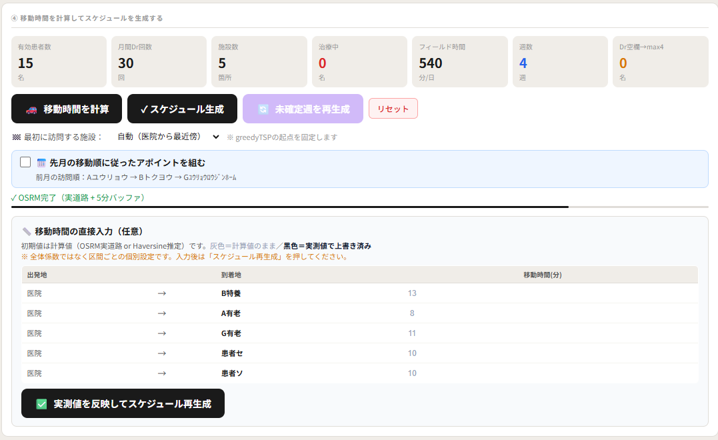Click the arrow icon in the B特養 row

pyautogui.click(x=161, y=293)
